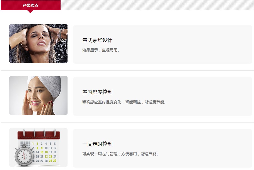Click the first feature card panel background
254x170 pixels.
(x=163, y=44)
